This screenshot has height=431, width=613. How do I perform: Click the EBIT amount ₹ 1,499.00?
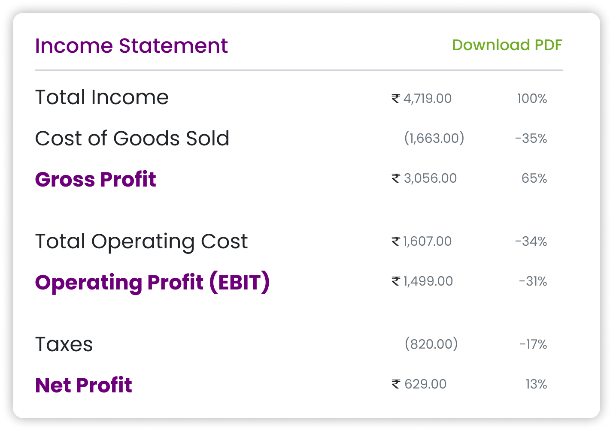click(x=422, y=281)
